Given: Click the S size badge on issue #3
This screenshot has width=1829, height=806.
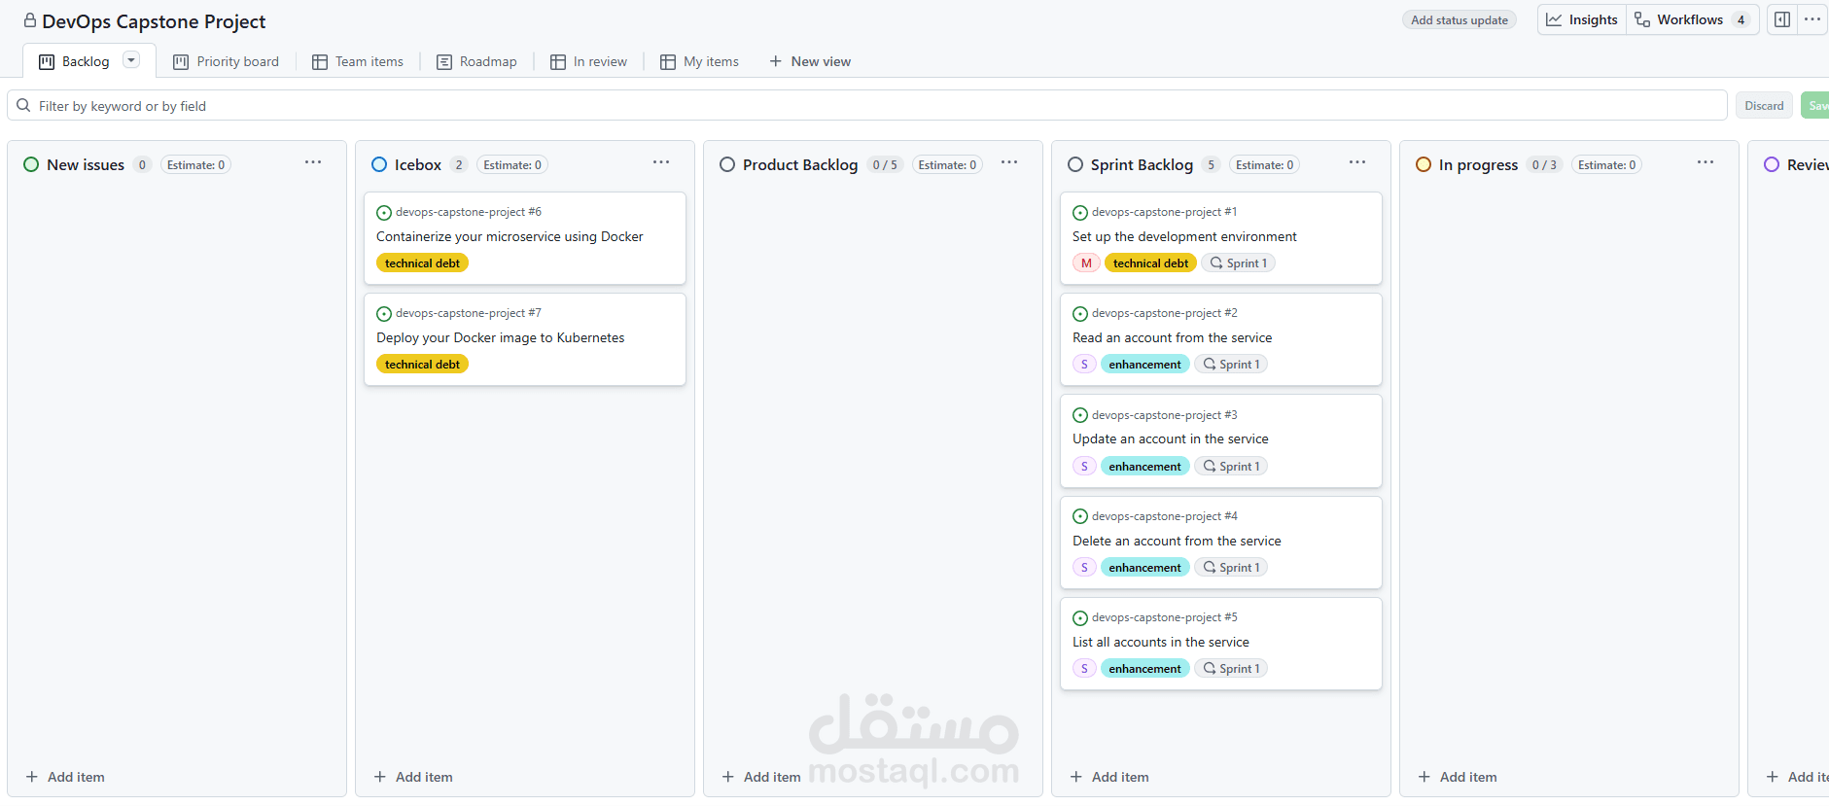Looking at the screenshot, I should 1084,466.
